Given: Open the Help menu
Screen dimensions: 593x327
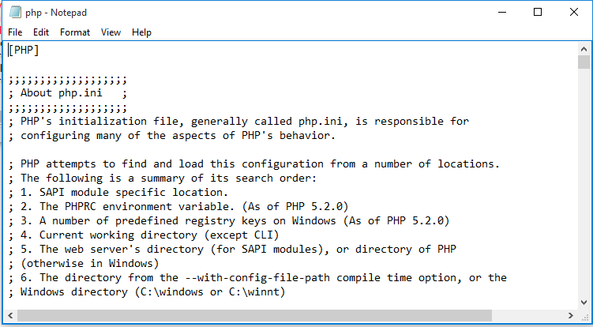Looking at the screenshot, I should tap(141, 32).
